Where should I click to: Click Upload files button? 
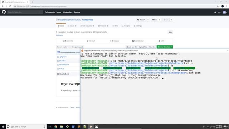(143, 47)
